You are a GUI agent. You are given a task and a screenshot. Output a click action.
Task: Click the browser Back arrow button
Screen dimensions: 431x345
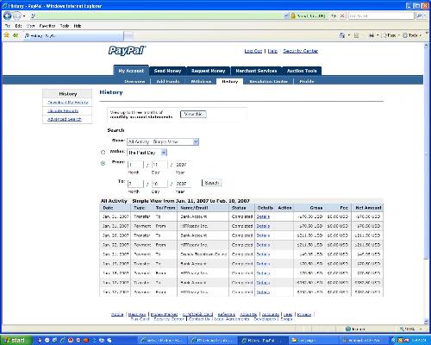pyautogui.click(x=8, y=16)
